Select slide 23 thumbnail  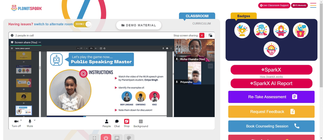(24, 69)
